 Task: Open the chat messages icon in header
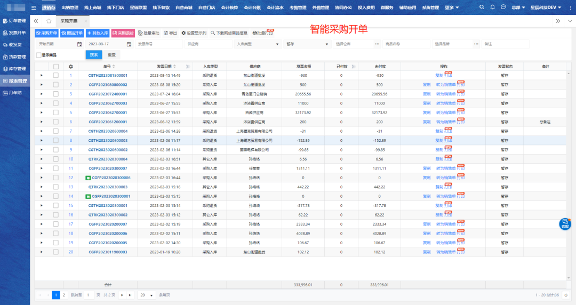(503, 7)
